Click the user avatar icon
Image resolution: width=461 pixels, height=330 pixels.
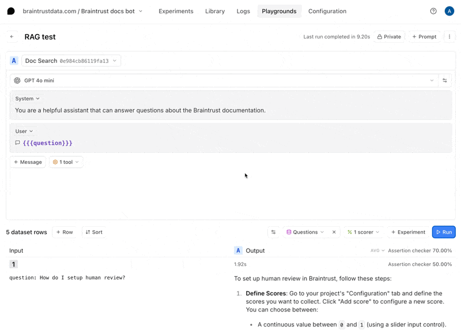point(449,11)
